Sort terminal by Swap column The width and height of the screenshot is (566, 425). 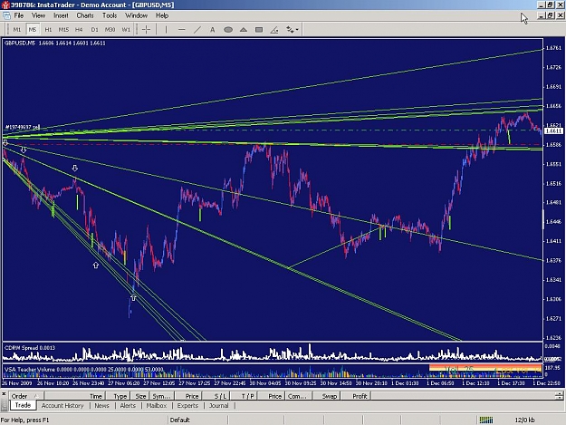(x=325, y=396)
